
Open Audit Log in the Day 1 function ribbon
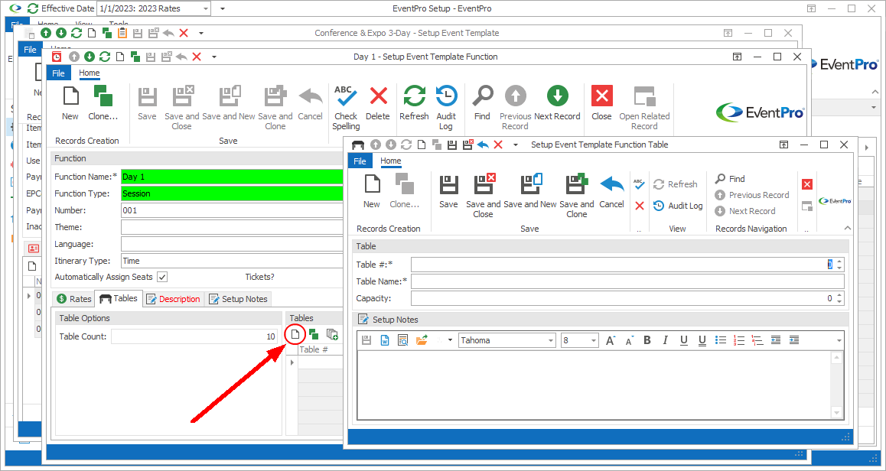[x=446, y=107]
